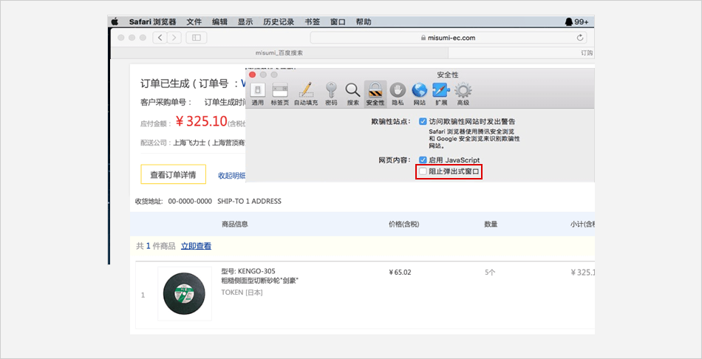Disable the 访问欺骗性网站时发出警告 checkbox
Viewport: 702px width, 359px height.
click(x=423, y=121)
